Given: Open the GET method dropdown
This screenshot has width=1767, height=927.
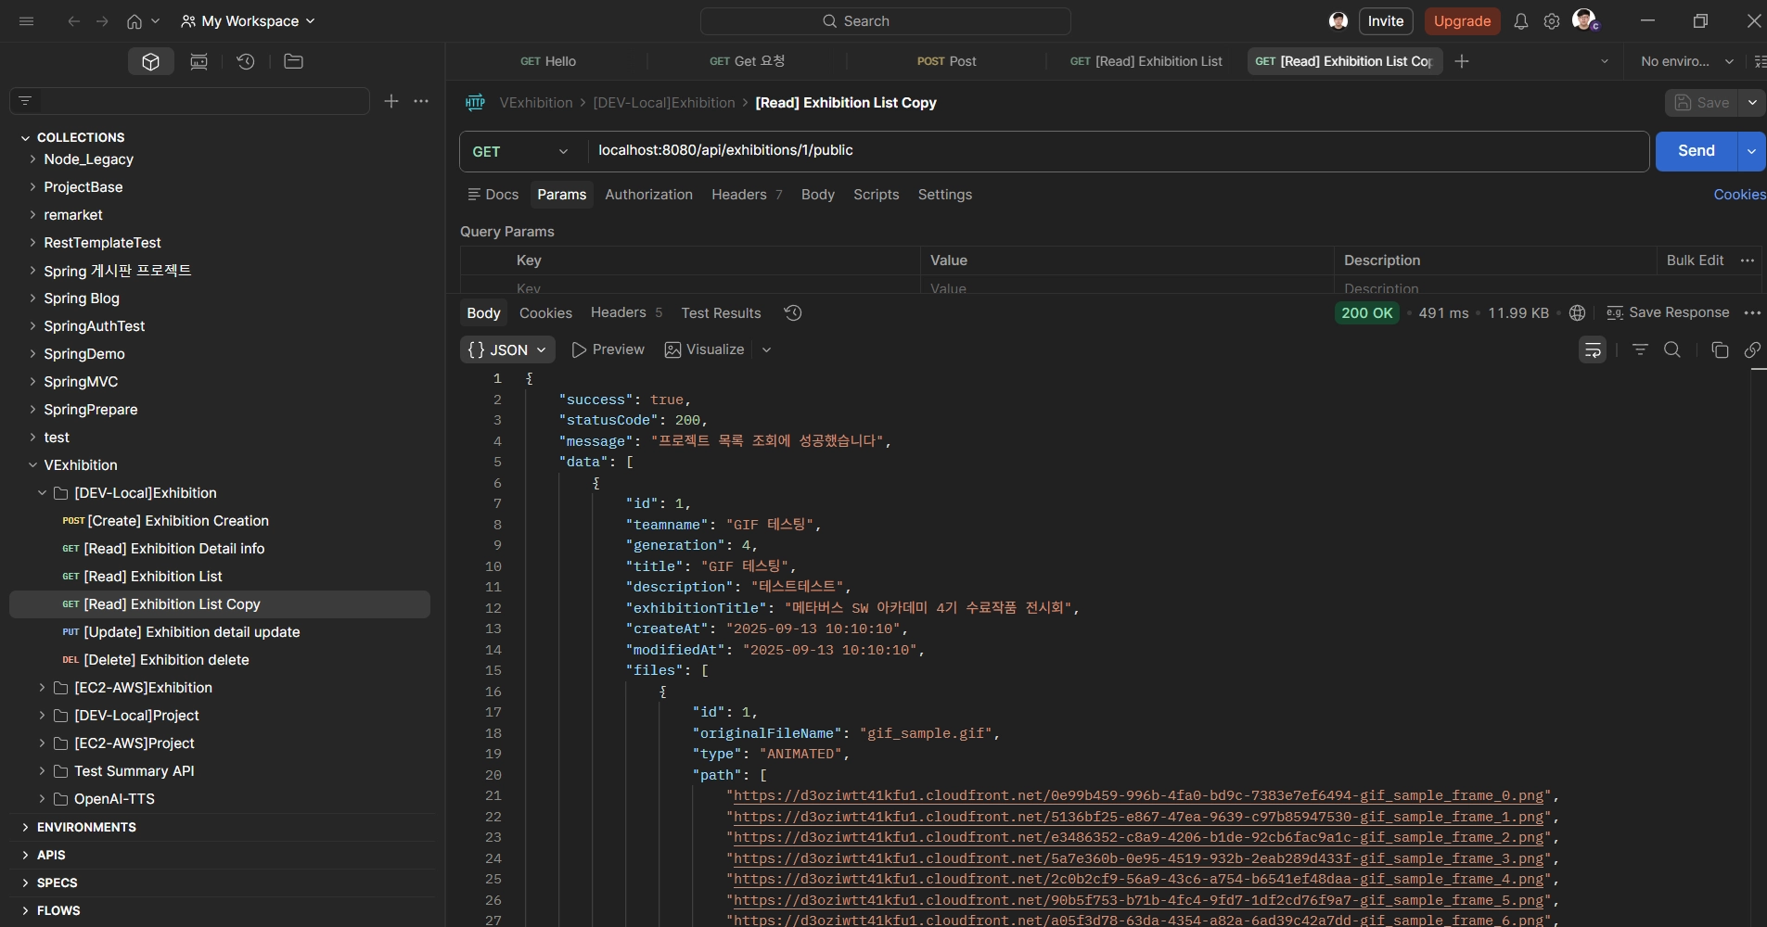Looking at the screenshot, I should click(x=521, y=151).
